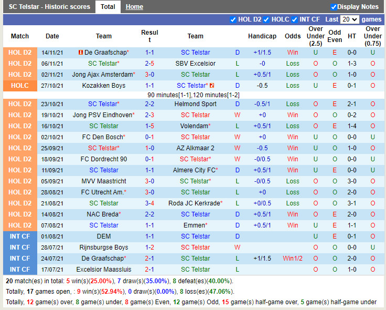This screenshot has height=310, width=386.
Task: Click the Win1/2 odds on 24/07/21
Action: pyautogui.click(x=293, y=259)
